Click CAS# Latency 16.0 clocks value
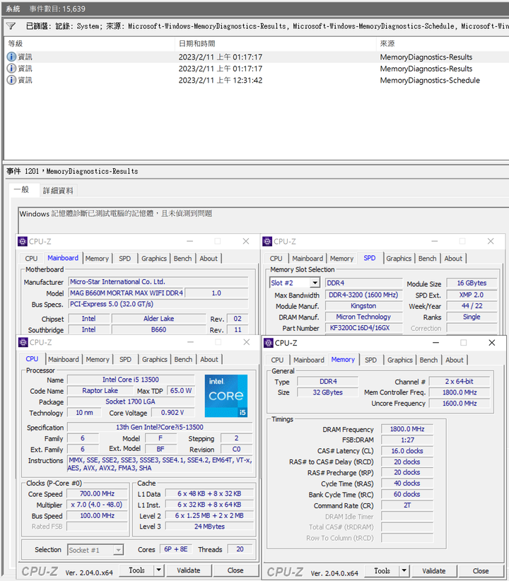The image size is (509, 581). tap(407, 451)
